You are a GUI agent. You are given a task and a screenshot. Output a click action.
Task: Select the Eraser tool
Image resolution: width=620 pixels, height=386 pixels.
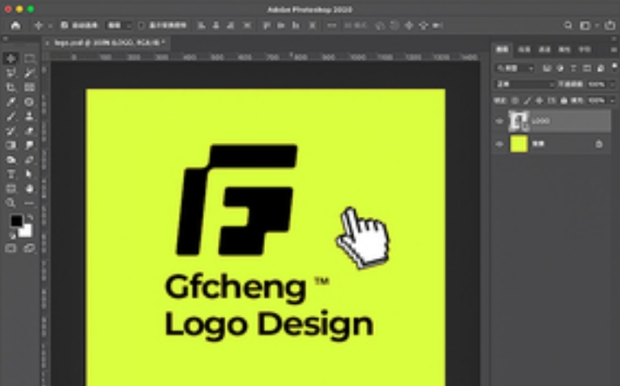30,131
